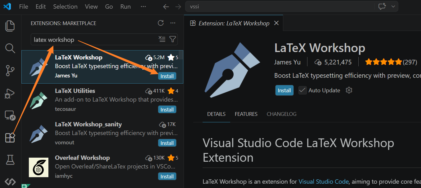This screenshot has width=421, height=188.
Task: Open the Search view in activity bar
Action: pyautogui.click(x=10, y=48)
